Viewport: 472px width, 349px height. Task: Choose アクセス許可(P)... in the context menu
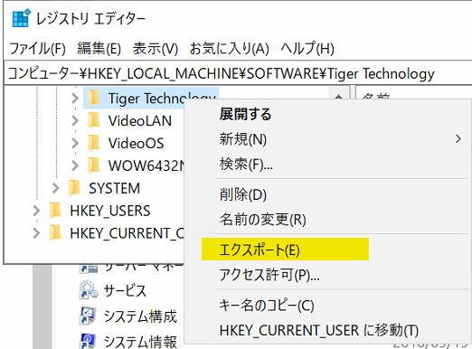(x=327, y=275)
